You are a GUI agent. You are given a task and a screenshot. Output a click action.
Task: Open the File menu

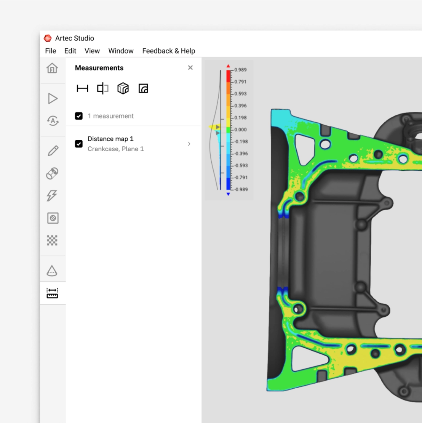click(50, 51)
